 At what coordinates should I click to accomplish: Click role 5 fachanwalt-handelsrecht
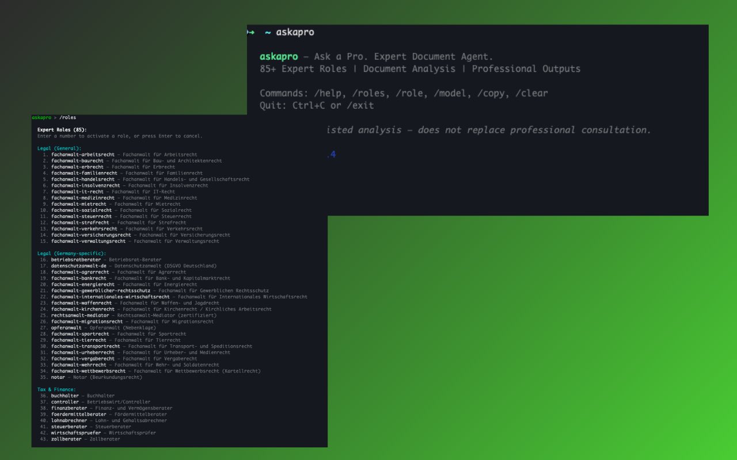145,179
